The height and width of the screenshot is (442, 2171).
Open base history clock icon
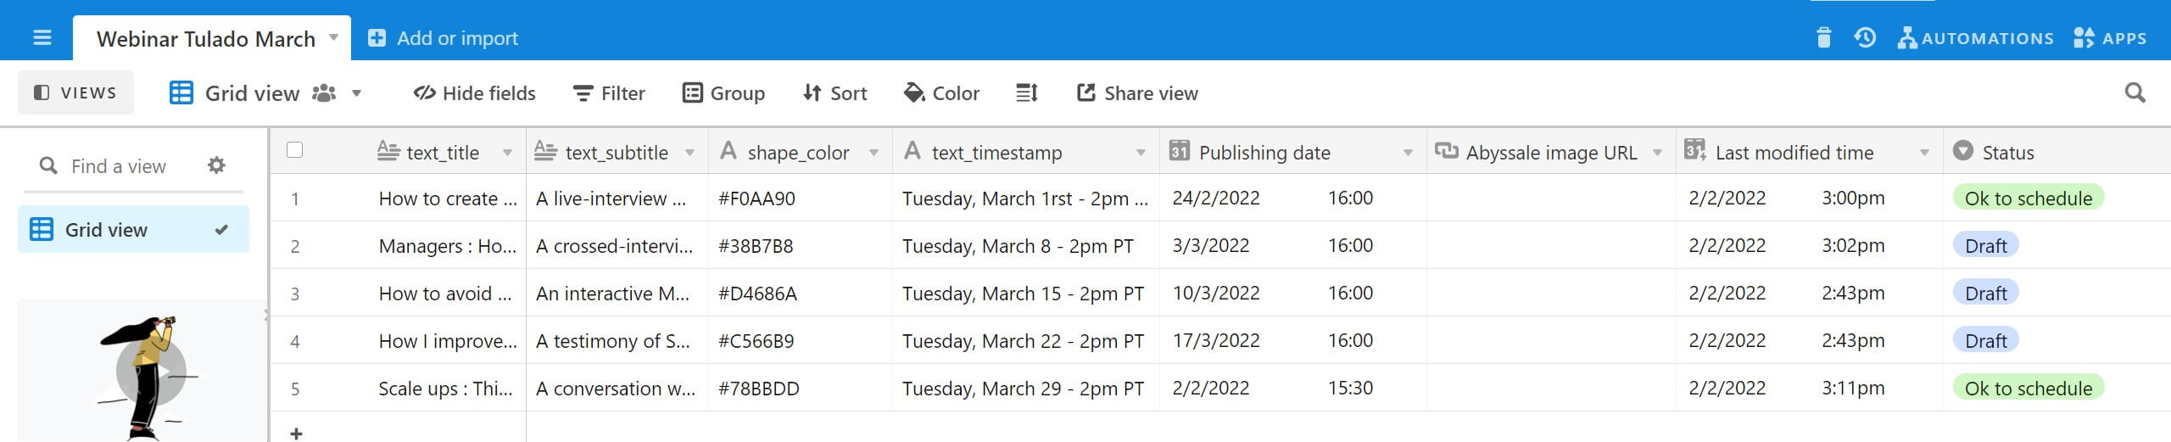pyautogui.click(x=1865, y=38)
